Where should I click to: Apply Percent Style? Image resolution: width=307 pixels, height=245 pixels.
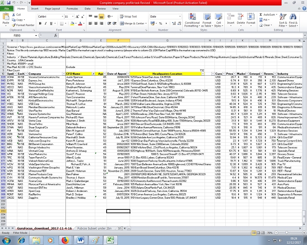point(161,23)
